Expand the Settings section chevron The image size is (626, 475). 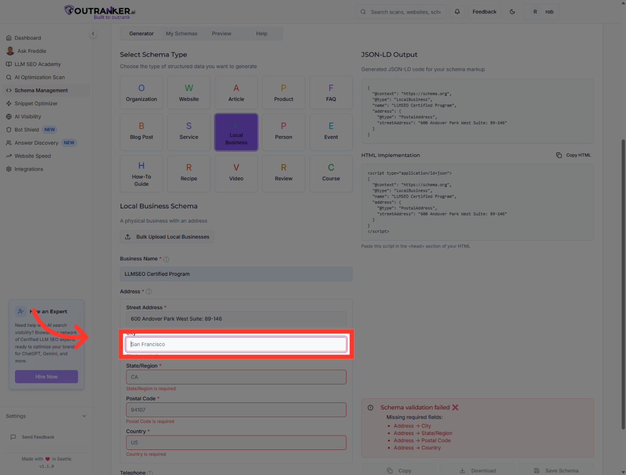pyautogui.click(x=84, y=416)
